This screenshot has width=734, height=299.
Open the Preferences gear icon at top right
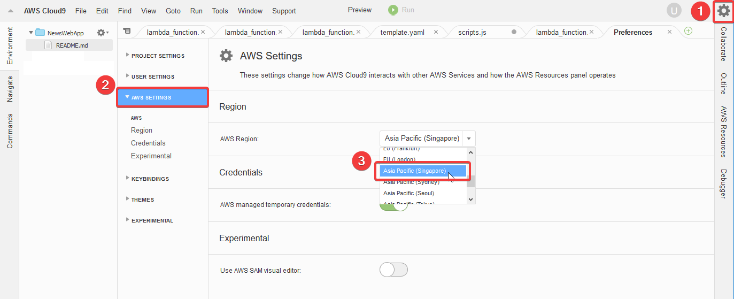[724, 11]
